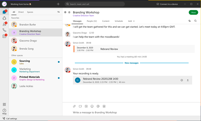The width and height of the screenshot is (201, 121).
Task: Click Working from home status text
Action: coord(21,4)
